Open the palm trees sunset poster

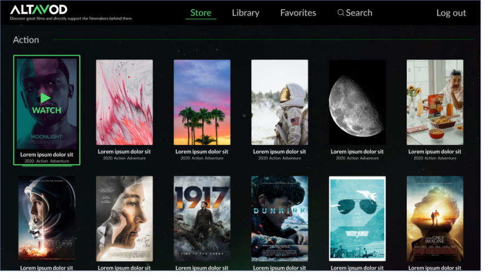tap(202, 102)
